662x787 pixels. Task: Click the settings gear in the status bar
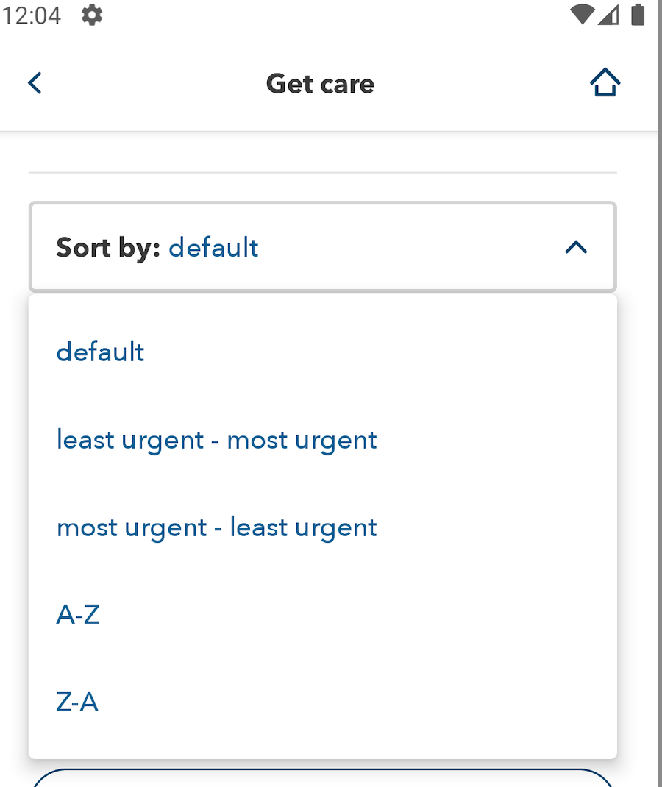pyautogui.click(x=92, y=15)
